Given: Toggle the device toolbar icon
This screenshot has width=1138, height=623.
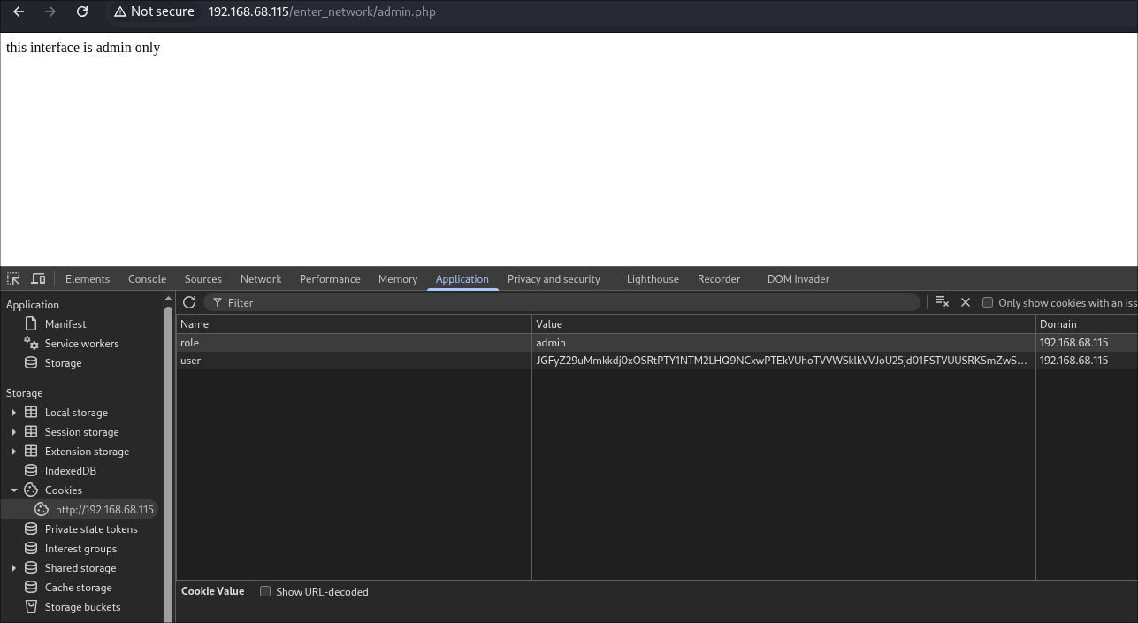Looking at the screenshot, I should point(38,278).
